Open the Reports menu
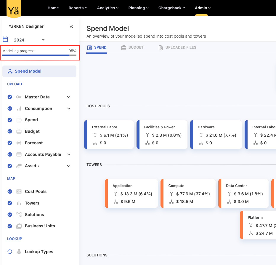The height and width of the screenshot is (265, 276). point(78,8)
